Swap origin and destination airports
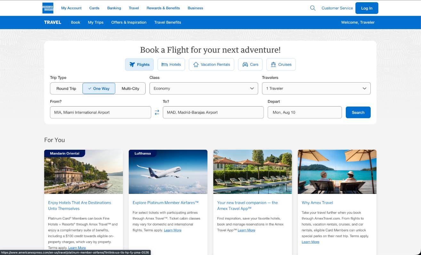 157,112
